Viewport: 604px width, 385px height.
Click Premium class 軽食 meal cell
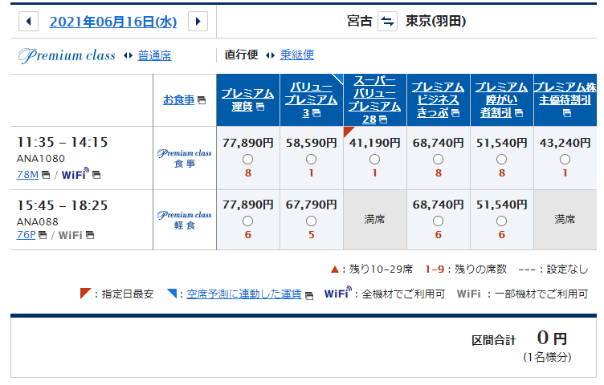click(x=185, y=220)
